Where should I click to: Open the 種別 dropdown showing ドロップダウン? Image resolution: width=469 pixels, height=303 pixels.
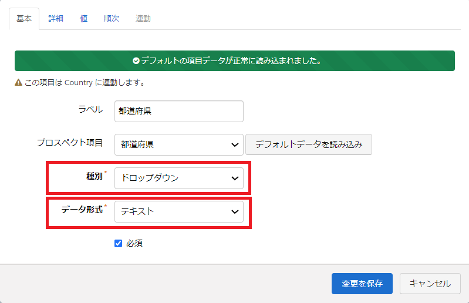click(x=179, y=179)
